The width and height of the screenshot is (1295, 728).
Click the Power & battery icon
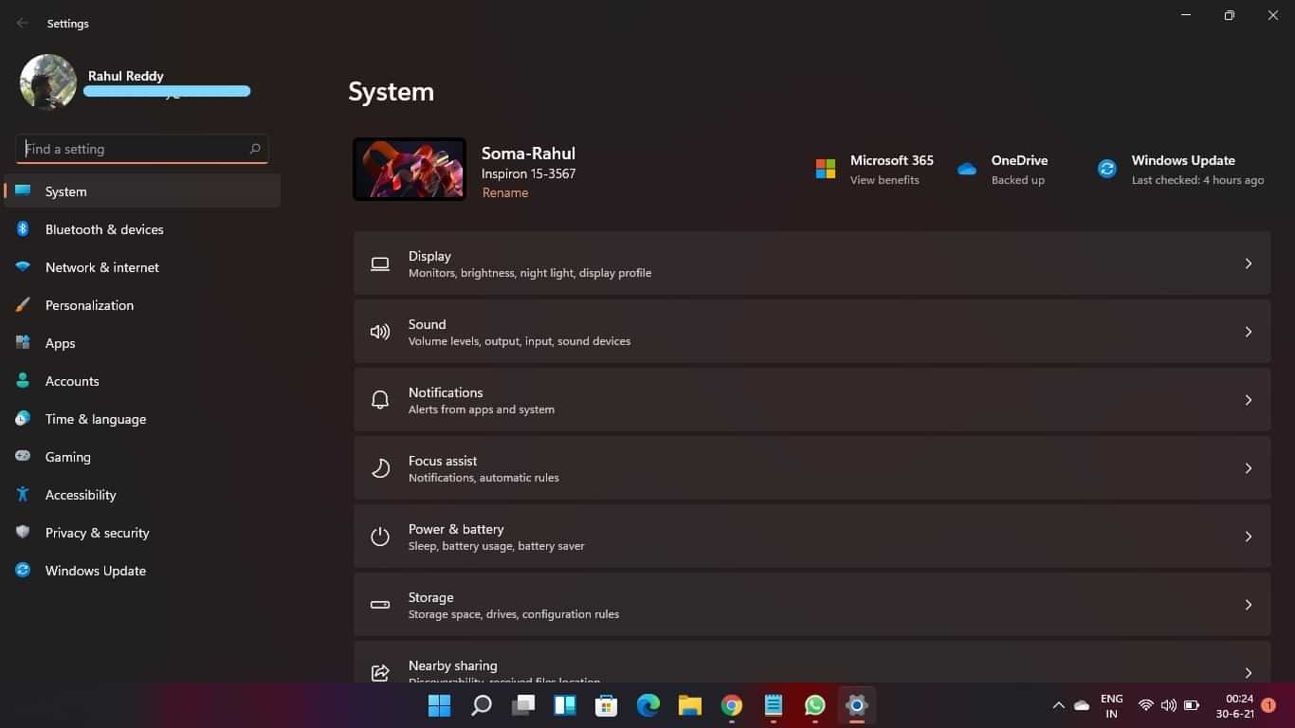380,537
